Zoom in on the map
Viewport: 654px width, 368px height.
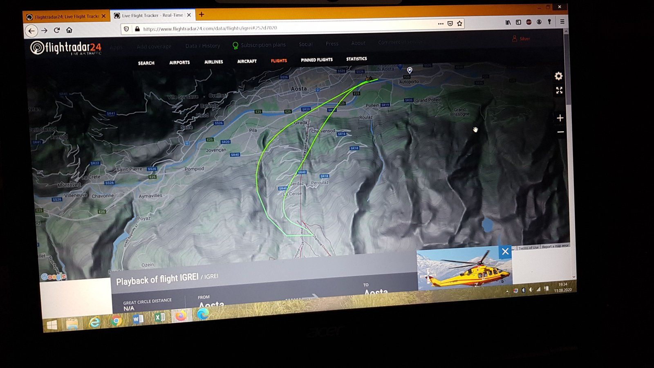(560, 118)
